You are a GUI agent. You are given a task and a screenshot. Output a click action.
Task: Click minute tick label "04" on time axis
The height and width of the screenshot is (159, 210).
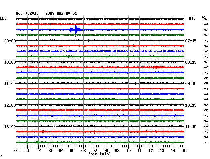(x=61, y=151)
